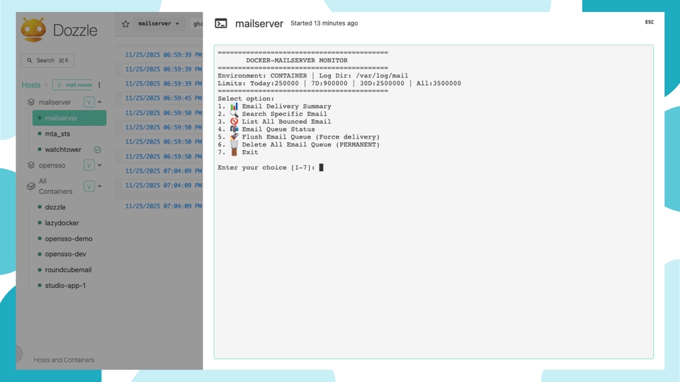Open the Search box in sidebar

[47, 60]
